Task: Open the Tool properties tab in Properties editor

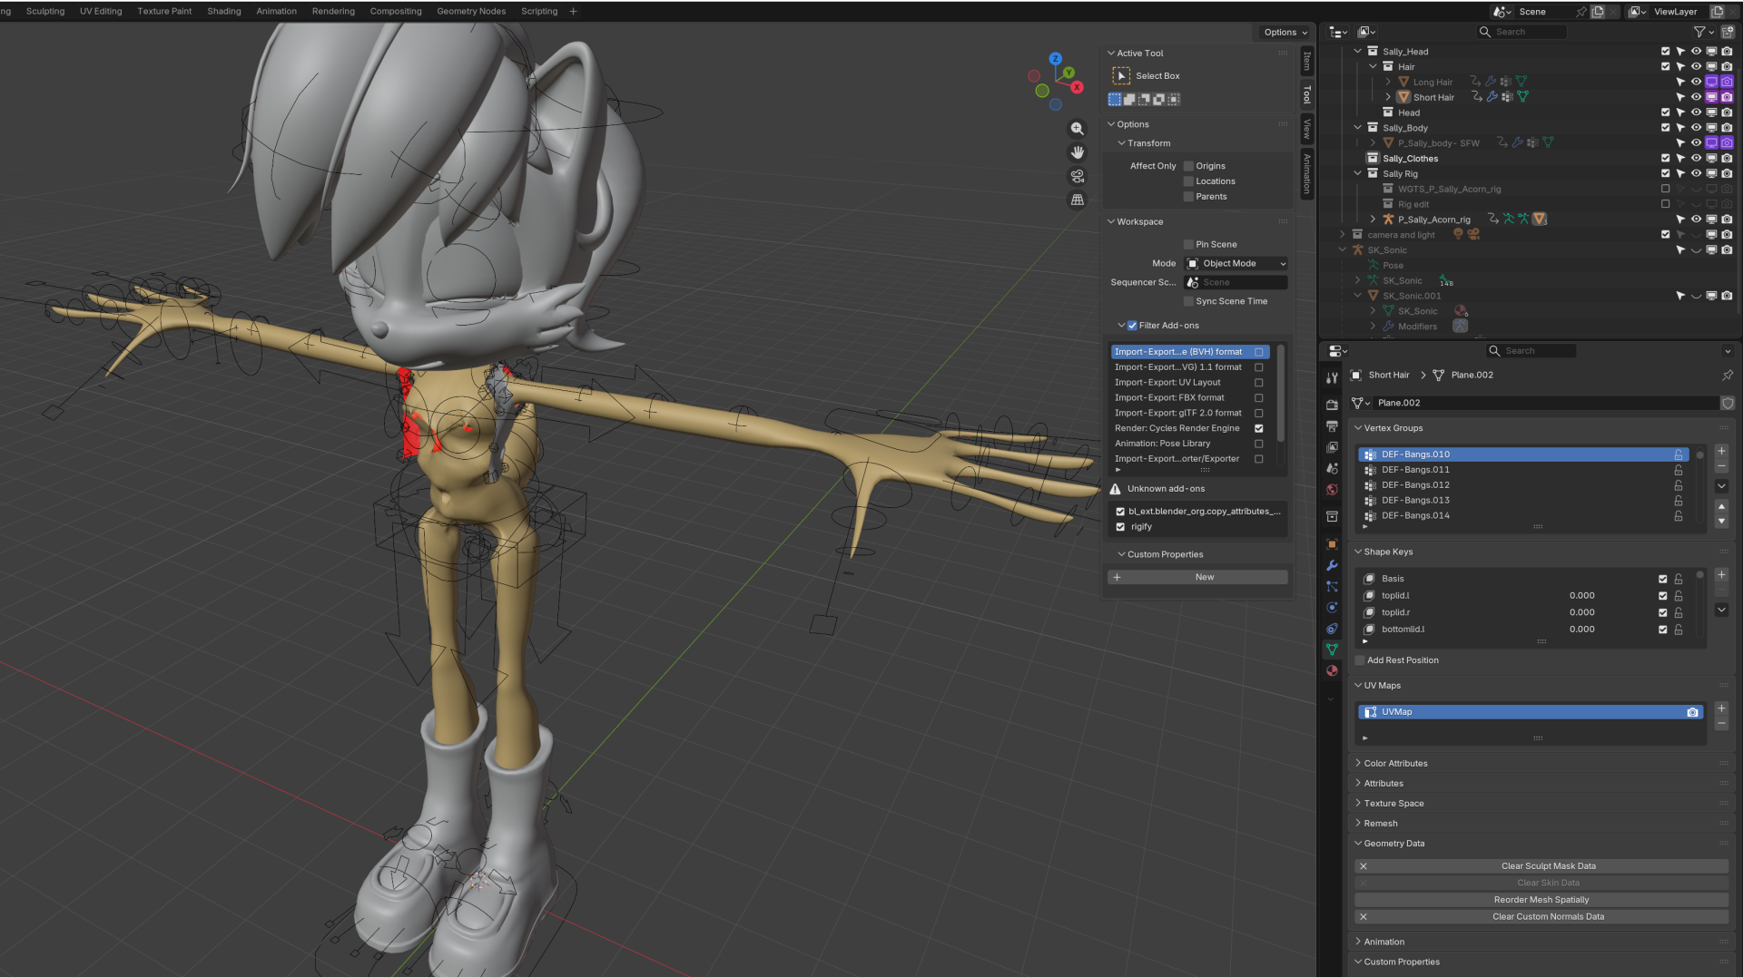Action: [1332, 377]
